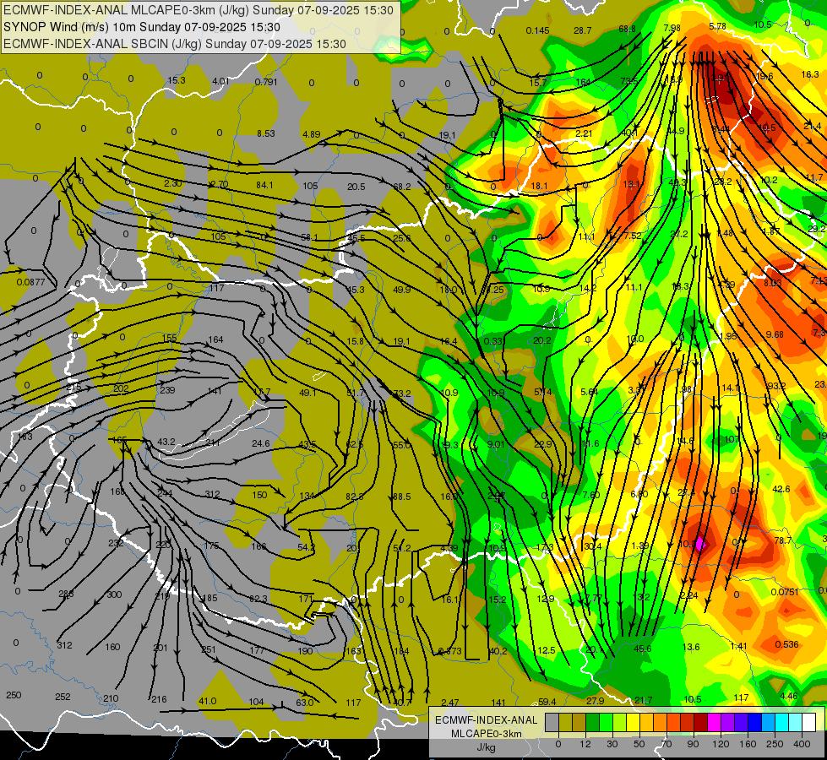The height and width of the screenshot is (760, 827).
Task: Click the legend tick value 120
Action: (721, 744)
